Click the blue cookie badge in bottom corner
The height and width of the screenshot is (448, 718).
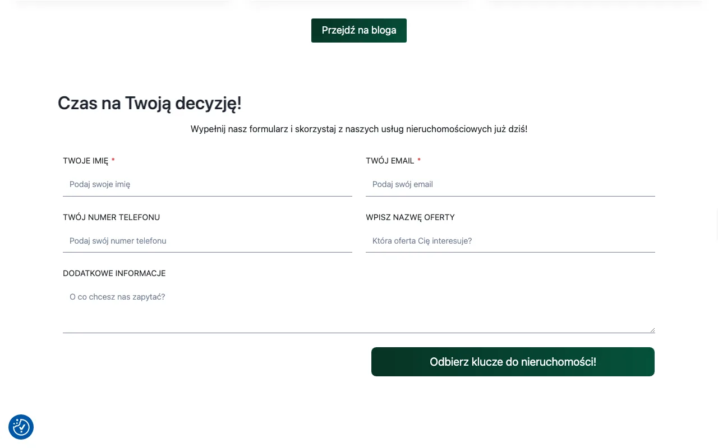(x=21, y=427)
